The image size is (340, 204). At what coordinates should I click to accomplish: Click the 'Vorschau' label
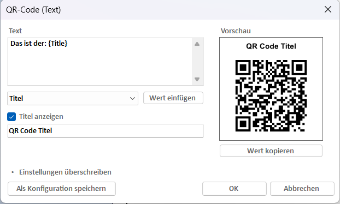(x=236, y=31)
